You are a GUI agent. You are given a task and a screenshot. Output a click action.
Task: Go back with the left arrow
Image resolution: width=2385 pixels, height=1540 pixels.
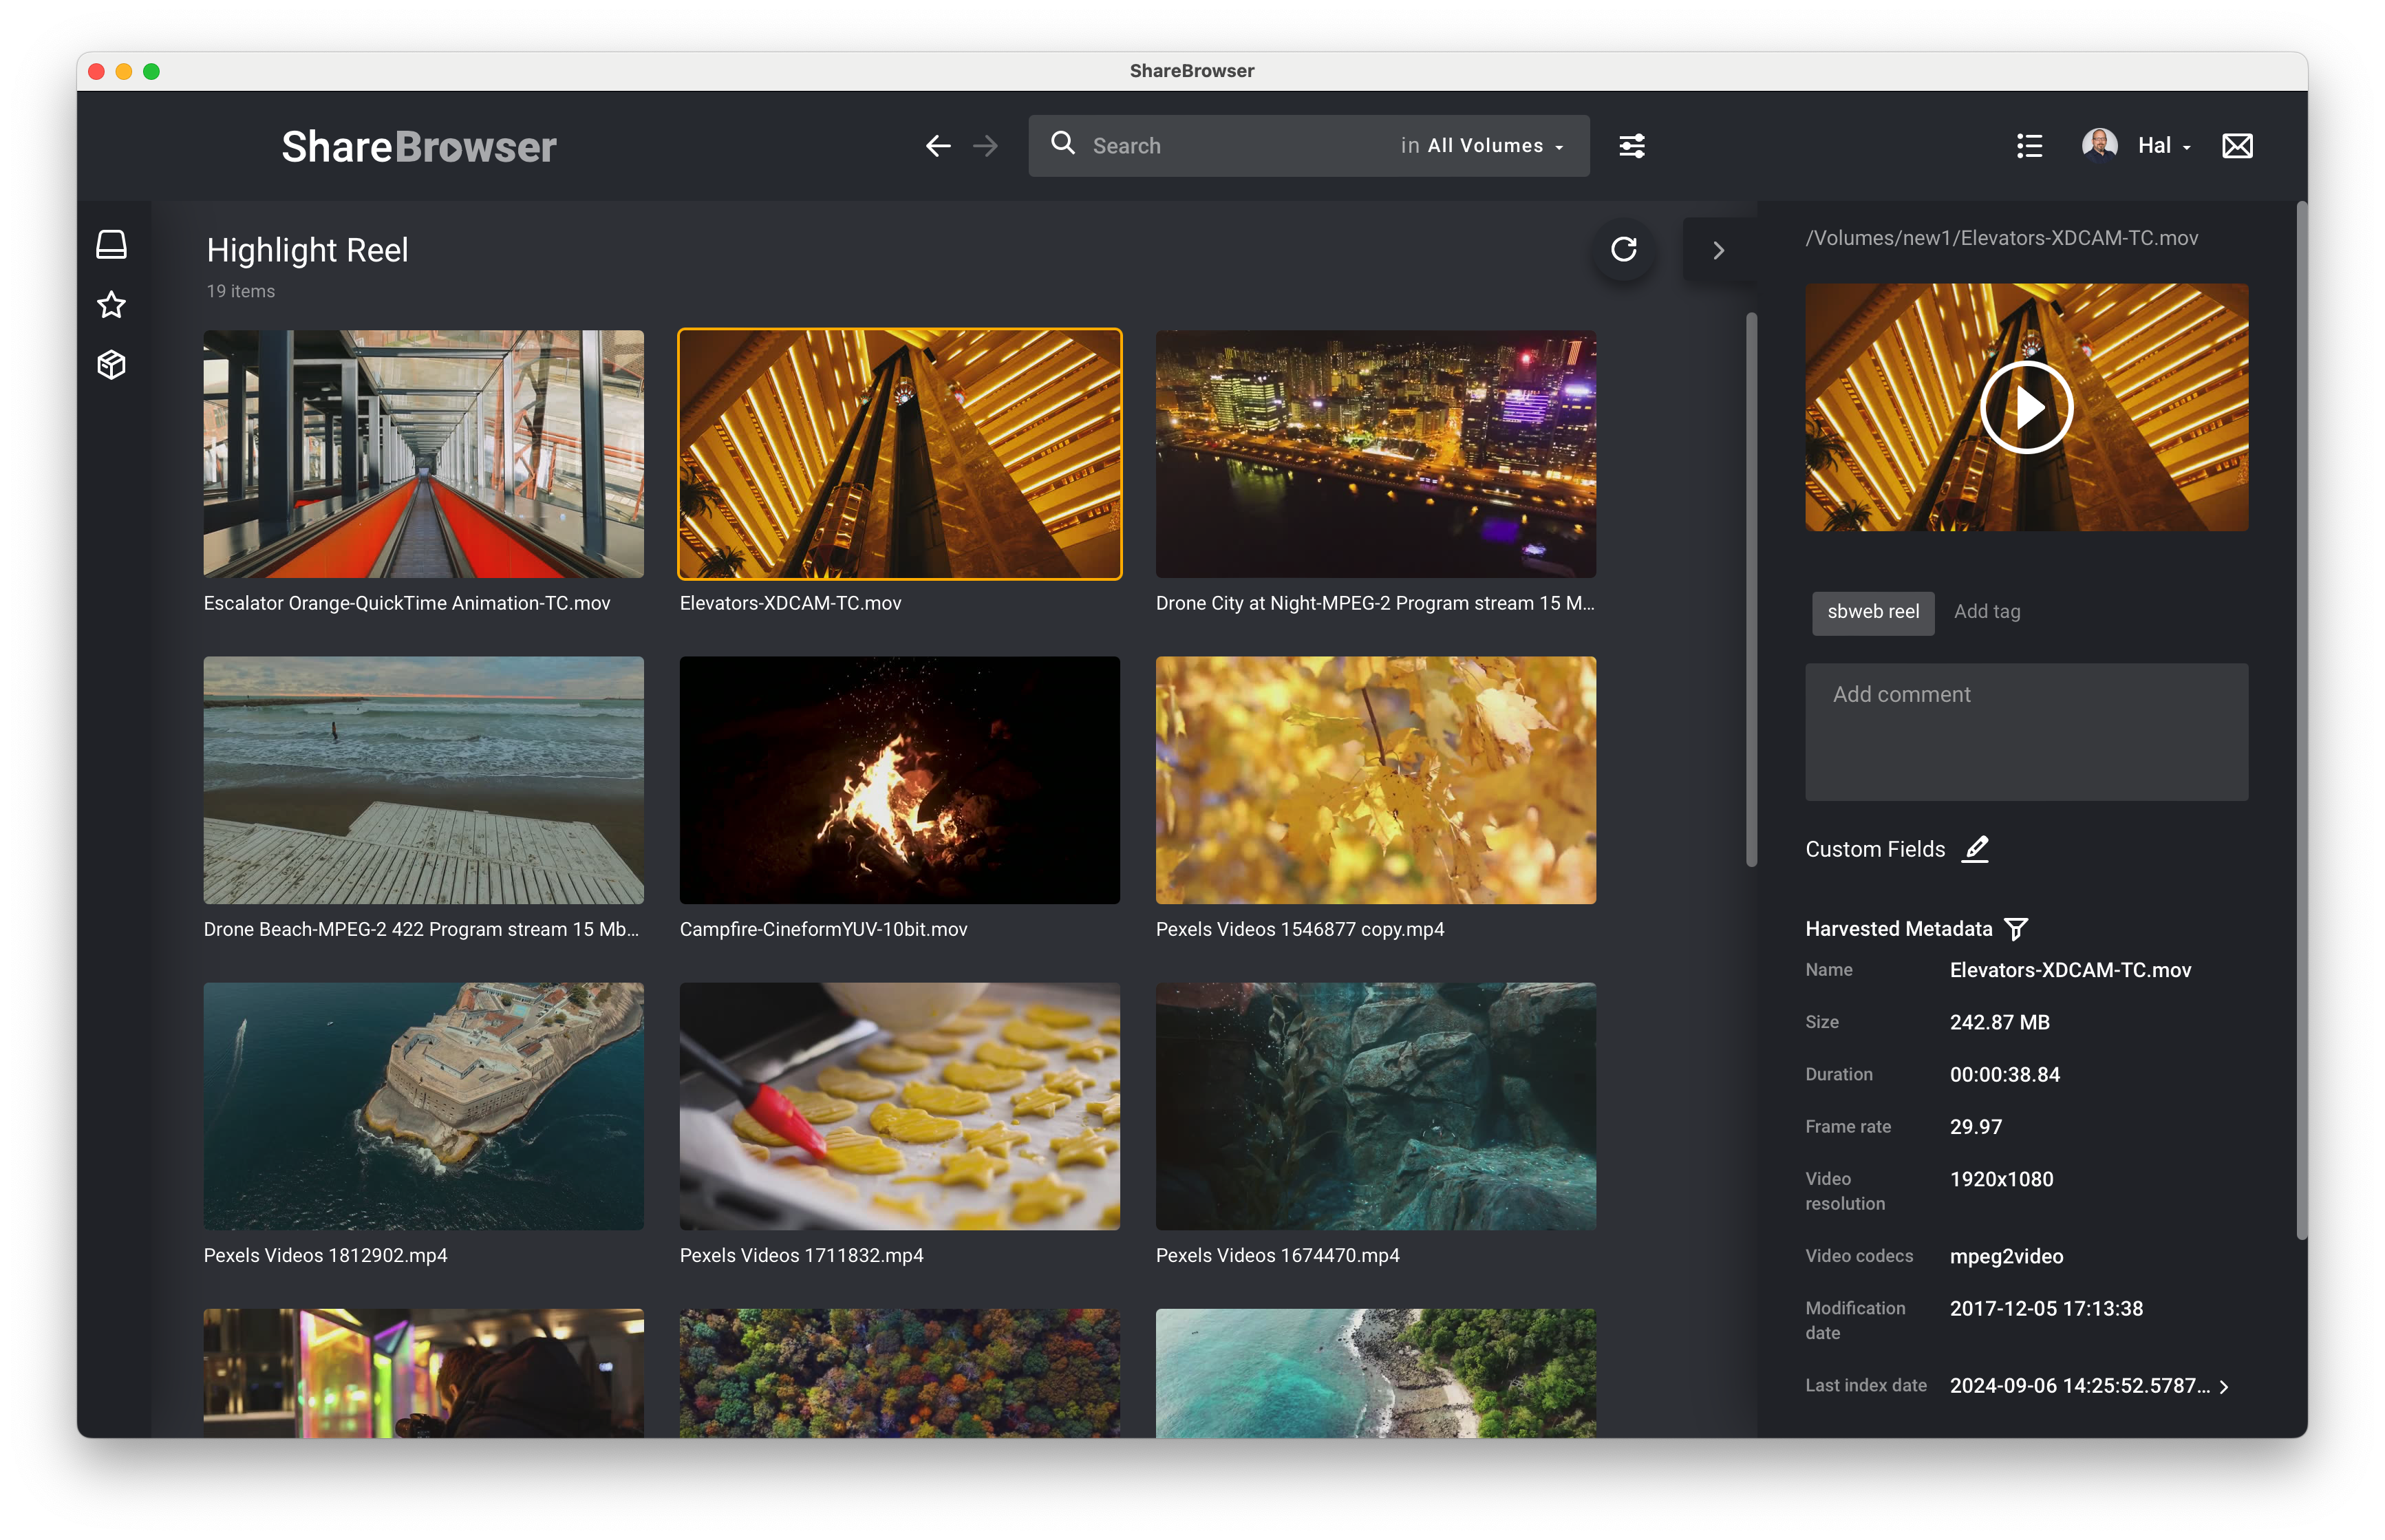click(x=937, y=146)
